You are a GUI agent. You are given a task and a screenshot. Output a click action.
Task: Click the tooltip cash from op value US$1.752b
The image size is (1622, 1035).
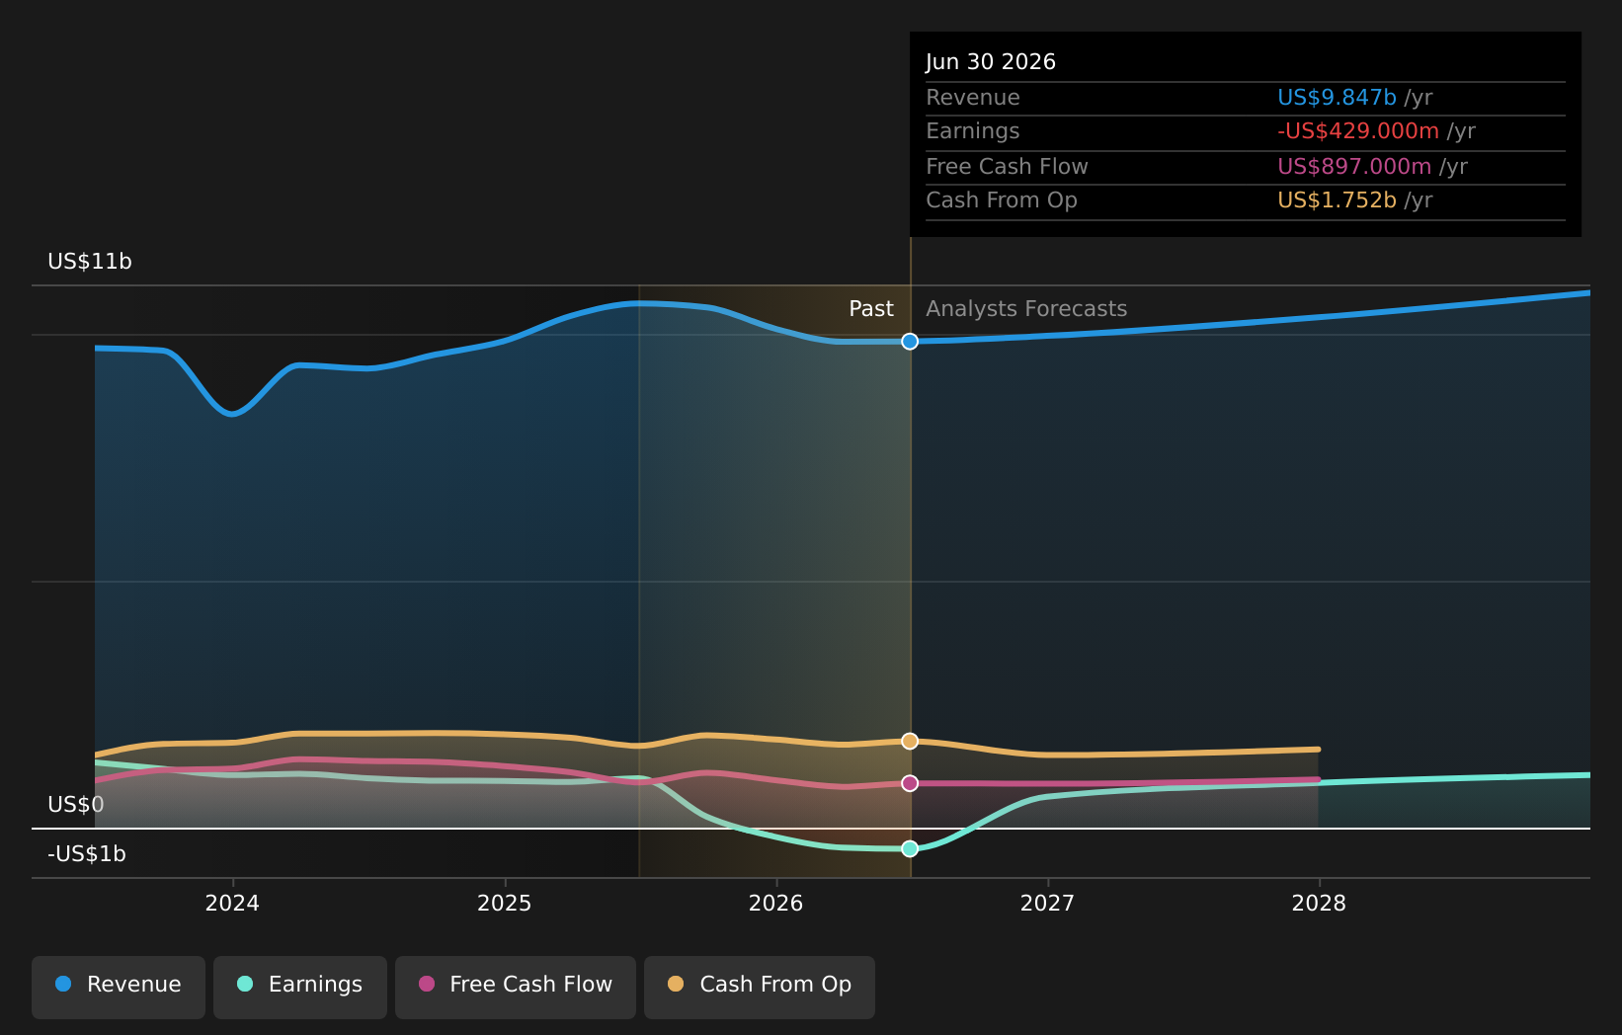(1337, 200)
